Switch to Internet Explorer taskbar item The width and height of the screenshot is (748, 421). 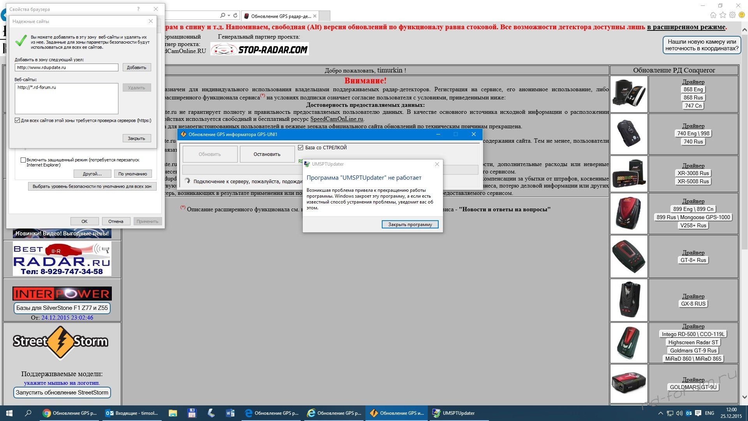pos(334,413)
